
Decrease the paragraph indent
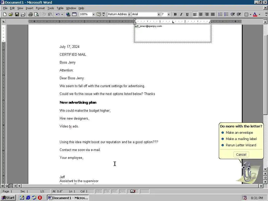click(x=232, y=14)
